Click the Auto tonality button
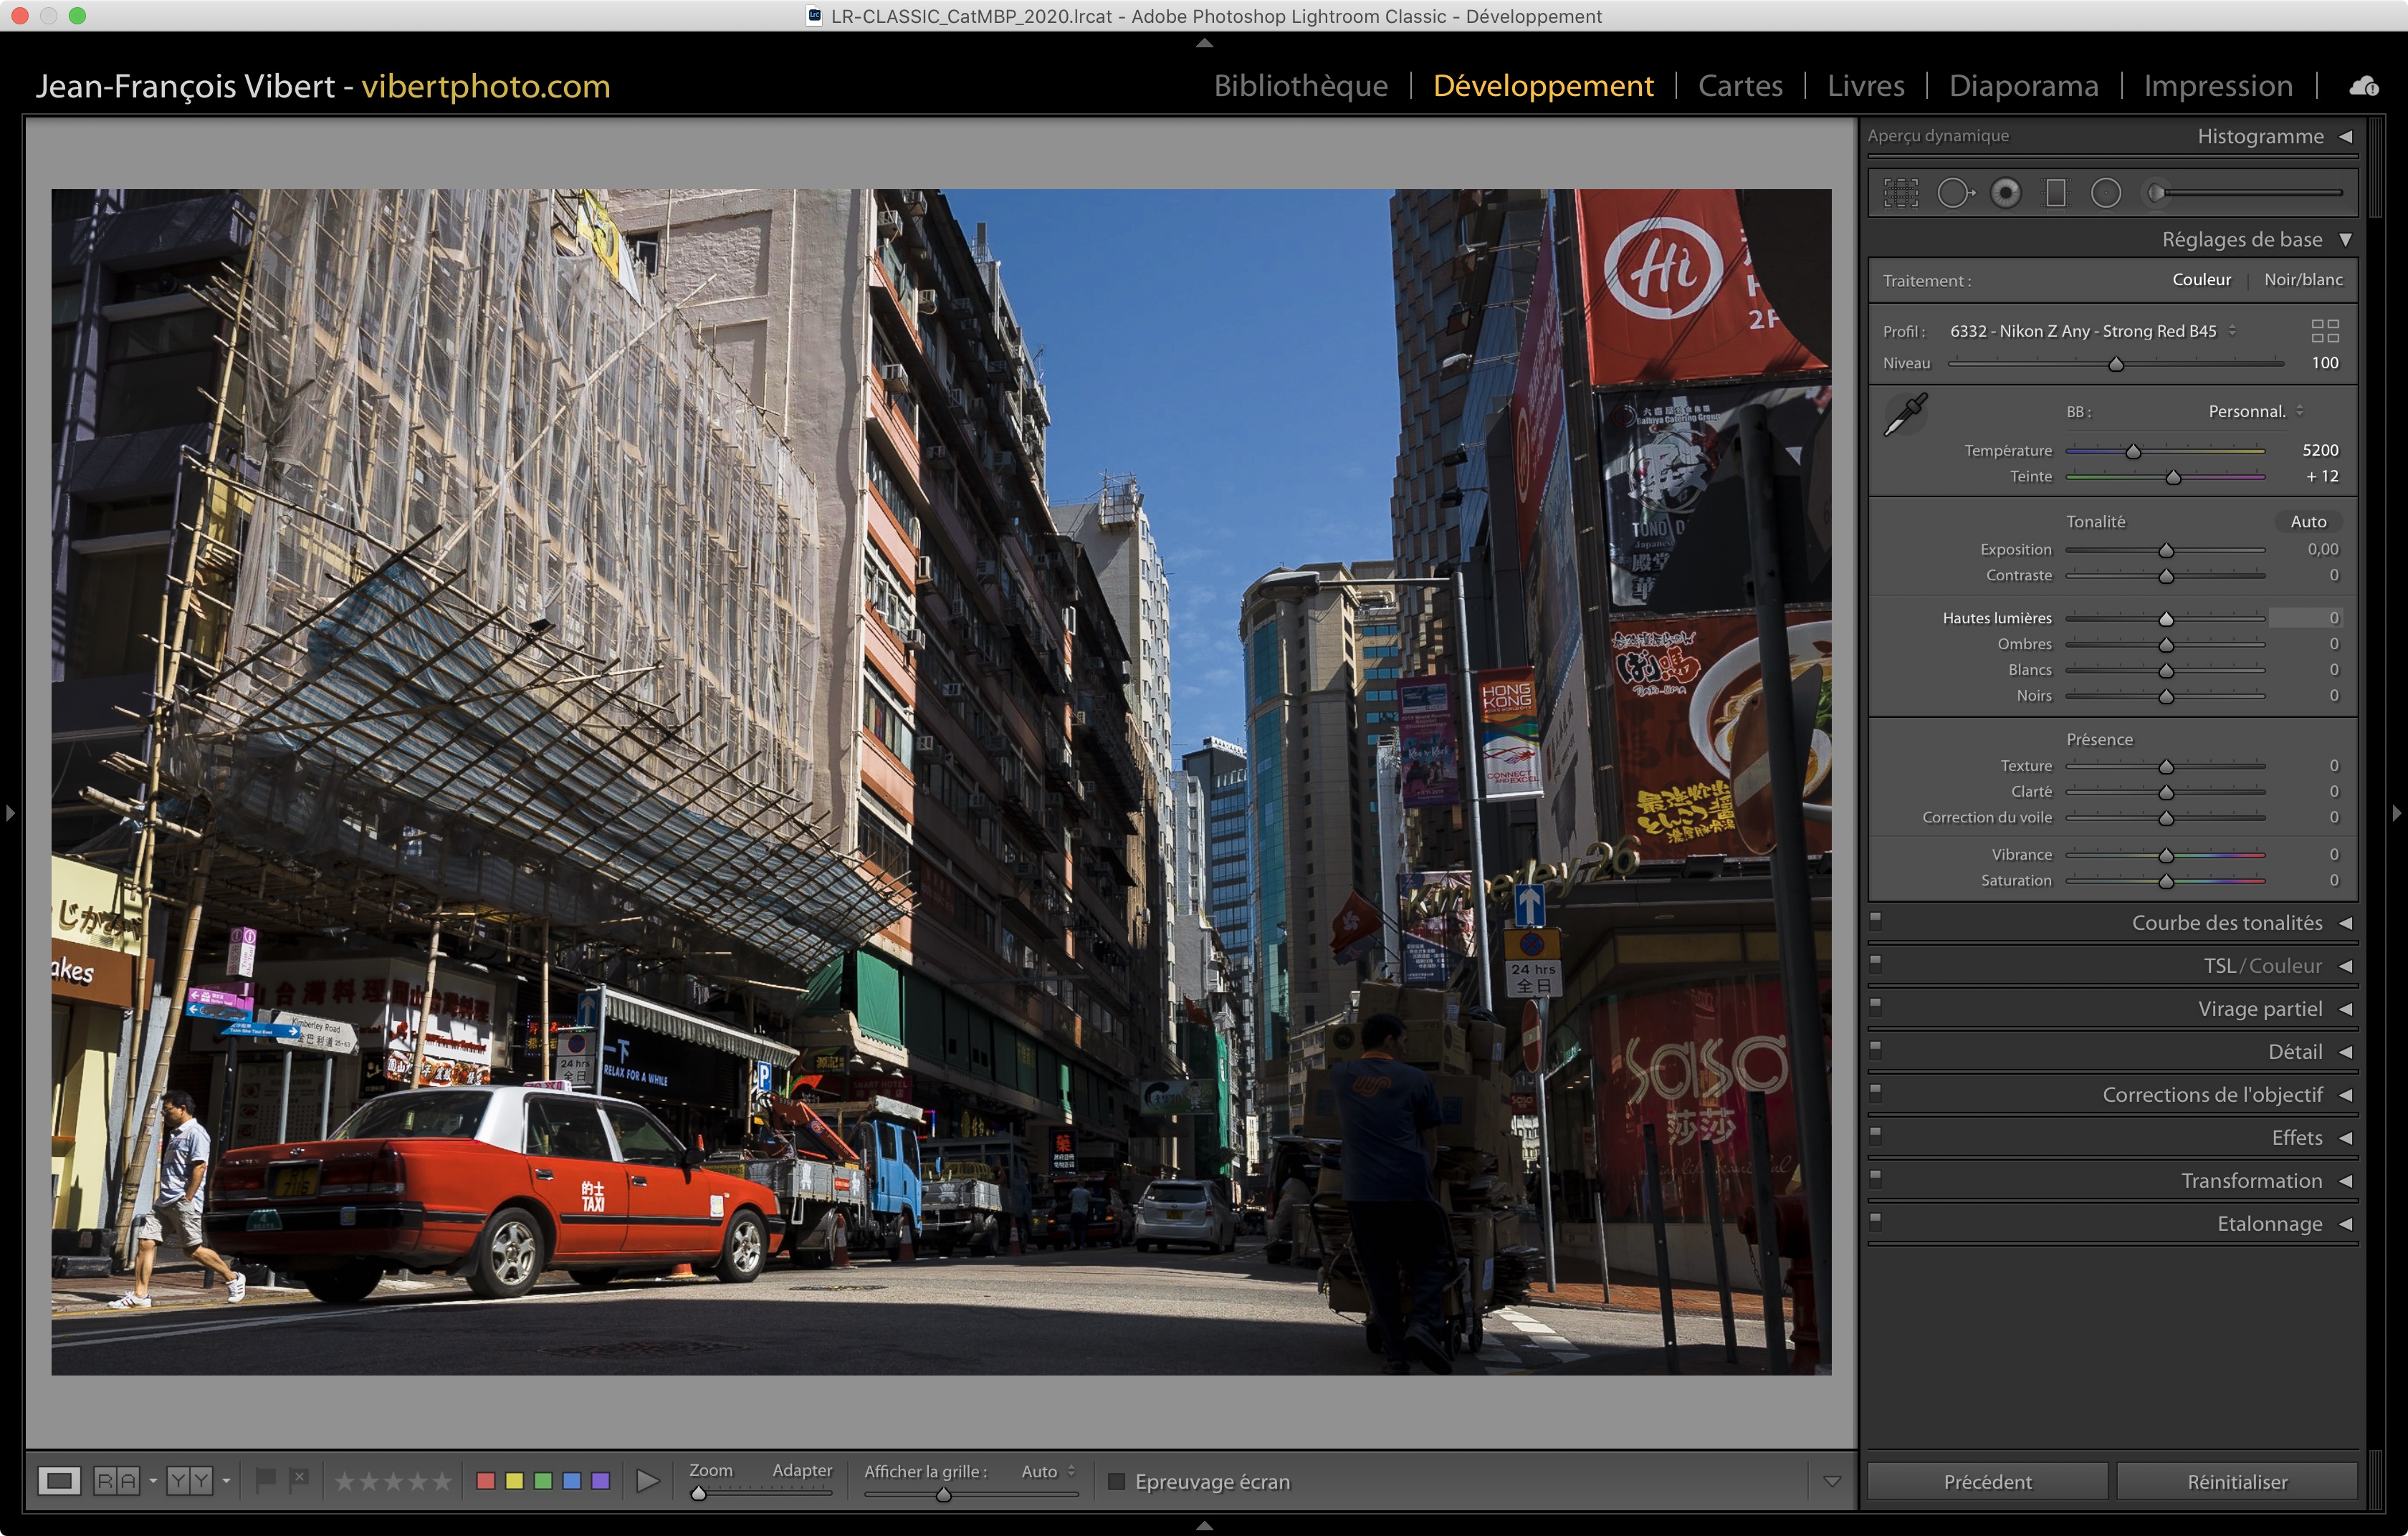This screenshot has width=2408, height=1536. (x=2308, y=522)
